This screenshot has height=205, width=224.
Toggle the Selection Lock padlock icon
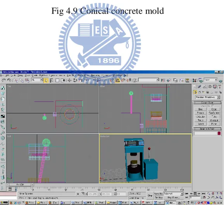[x=78, y=194]
